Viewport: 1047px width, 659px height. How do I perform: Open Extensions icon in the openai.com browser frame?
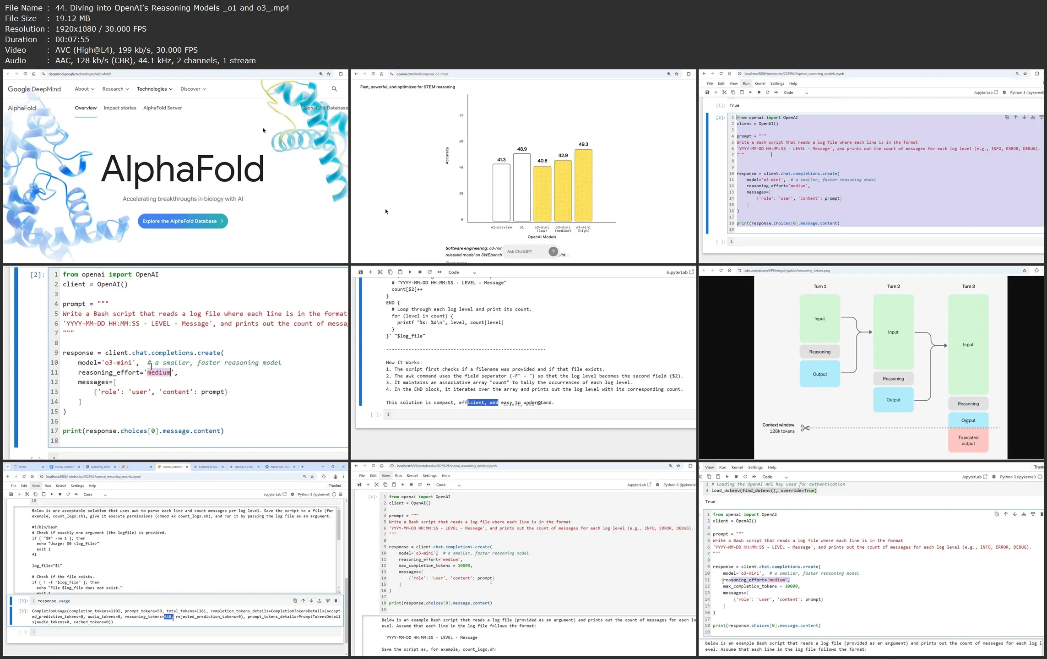click(689, 74)
